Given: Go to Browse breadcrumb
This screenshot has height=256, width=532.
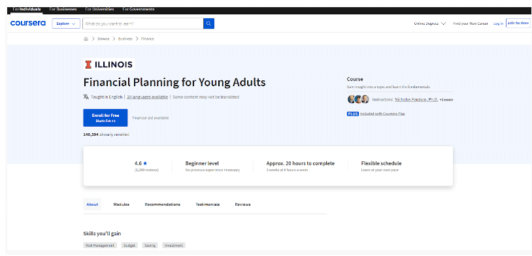Looking at the screenshot, I should (103, 39).
